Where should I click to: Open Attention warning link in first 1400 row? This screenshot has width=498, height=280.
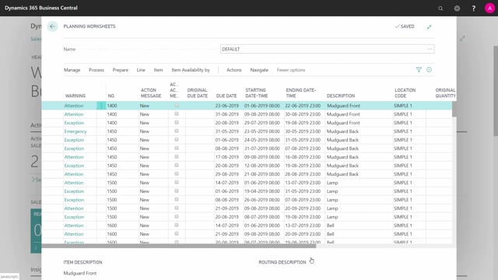(74, 106)
